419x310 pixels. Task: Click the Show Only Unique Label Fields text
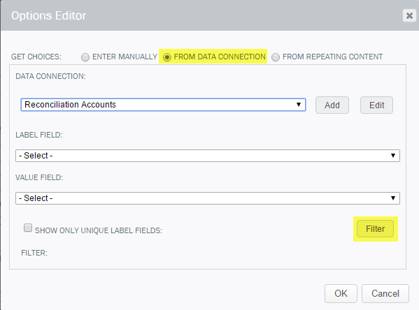[99, 230]
